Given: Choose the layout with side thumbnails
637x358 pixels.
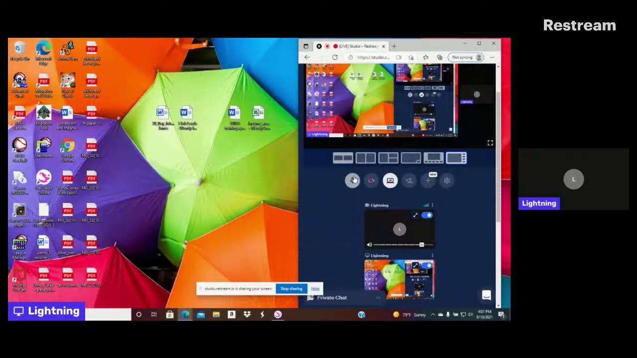Looking at the screenshot, I should 456,158.
